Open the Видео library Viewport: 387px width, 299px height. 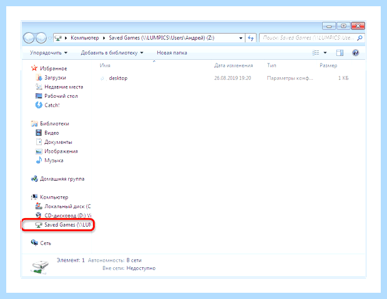click(x=52, y=133)
